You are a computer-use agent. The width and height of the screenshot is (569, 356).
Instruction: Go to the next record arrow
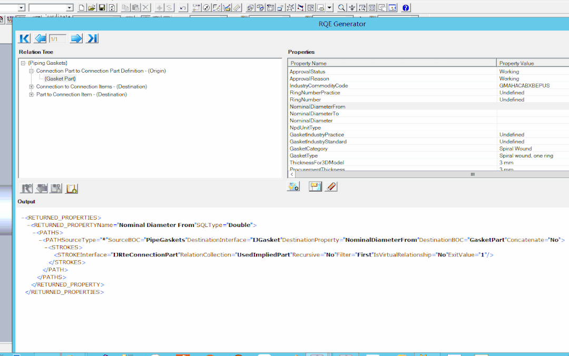(x=76, y=38)
